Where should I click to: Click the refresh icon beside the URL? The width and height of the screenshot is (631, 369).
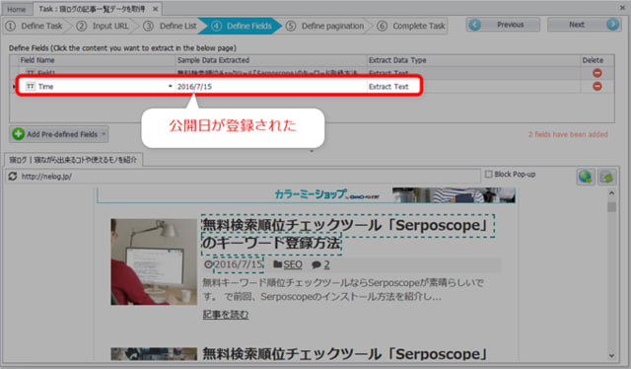tap(13, 177)
